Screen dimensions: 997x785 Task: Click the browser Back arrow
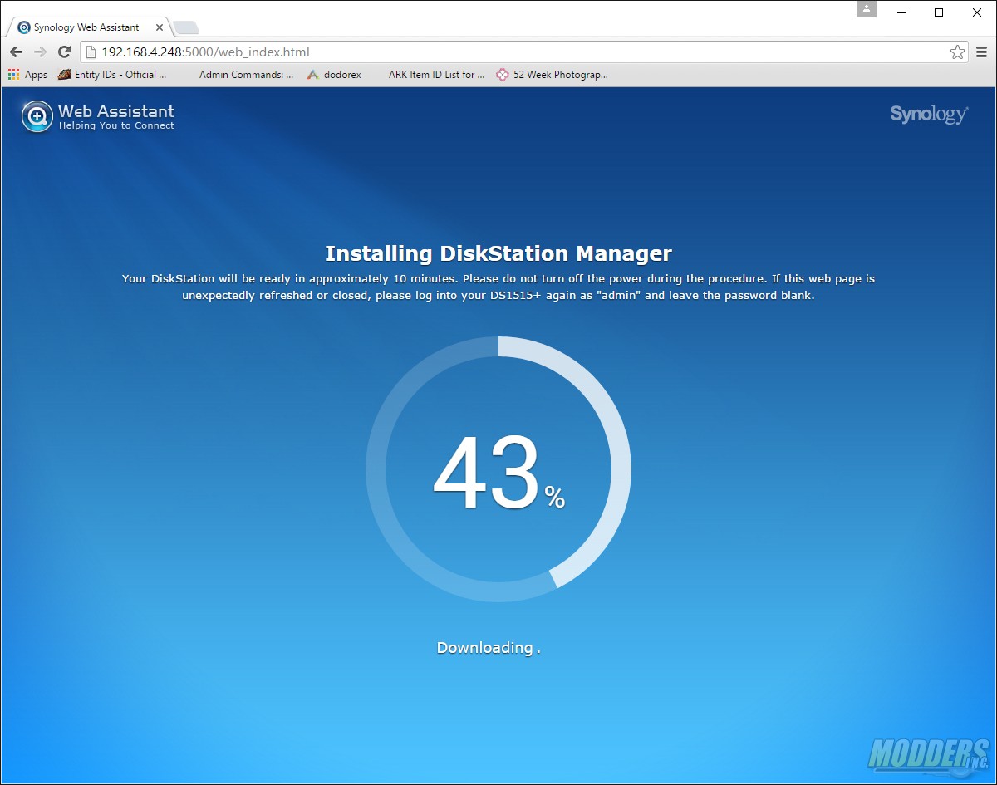click(x=16, y=52)
